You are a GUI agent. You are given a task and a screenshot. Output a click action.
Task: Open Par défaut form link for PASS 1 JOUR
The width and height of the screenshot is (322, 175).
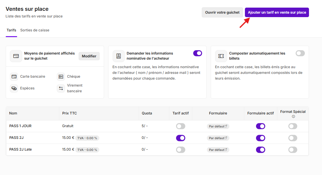(218, 126)
